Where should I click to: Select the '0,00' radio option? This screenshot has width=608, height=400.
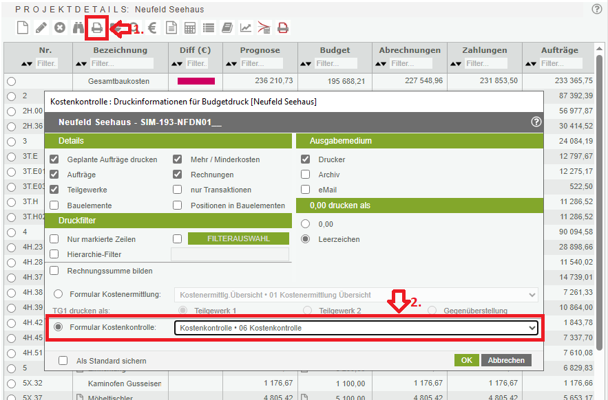(306, 224)
